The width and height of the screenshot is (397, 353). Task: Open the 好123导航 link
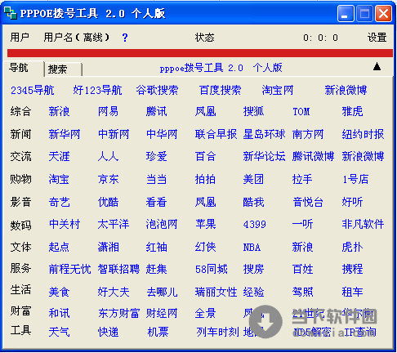tap(97, 90)
